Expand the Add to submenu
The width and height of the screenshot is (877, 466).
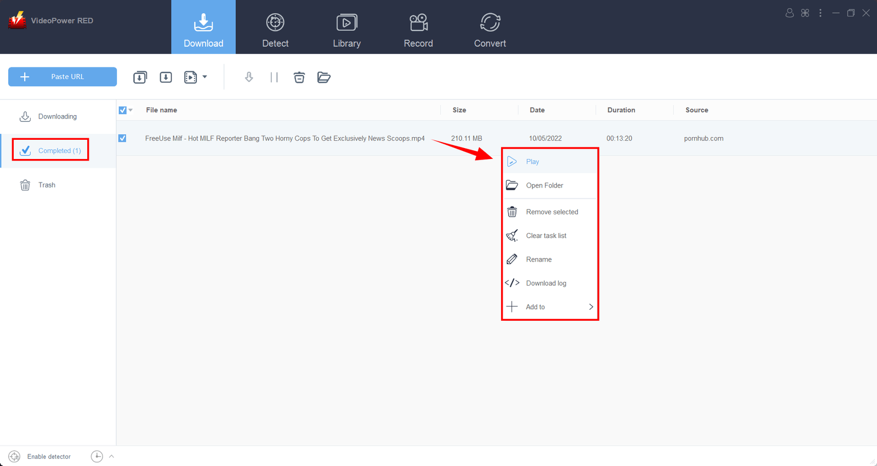550,307
